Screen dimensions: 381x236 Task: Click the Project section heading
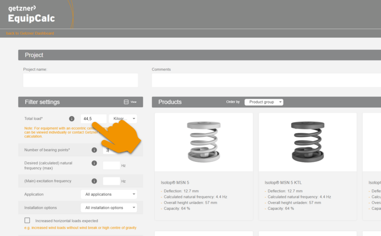coord(34,55)
